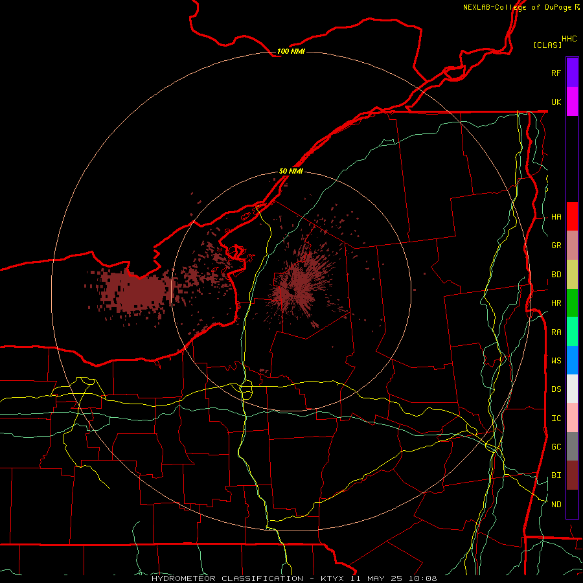Image resolution: width=583 pixels, height=583 pixels.
Task: Click the GR pink-brown legend swatch
Action: tap(572, 246)
